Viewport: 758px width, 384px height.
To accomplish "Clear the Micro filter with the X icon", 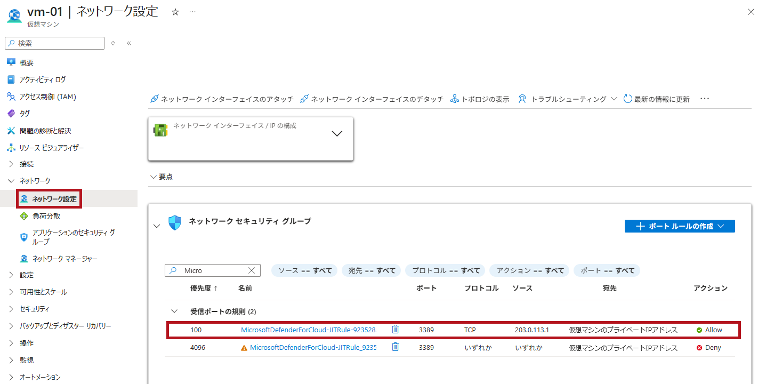I will coord(251,270).
